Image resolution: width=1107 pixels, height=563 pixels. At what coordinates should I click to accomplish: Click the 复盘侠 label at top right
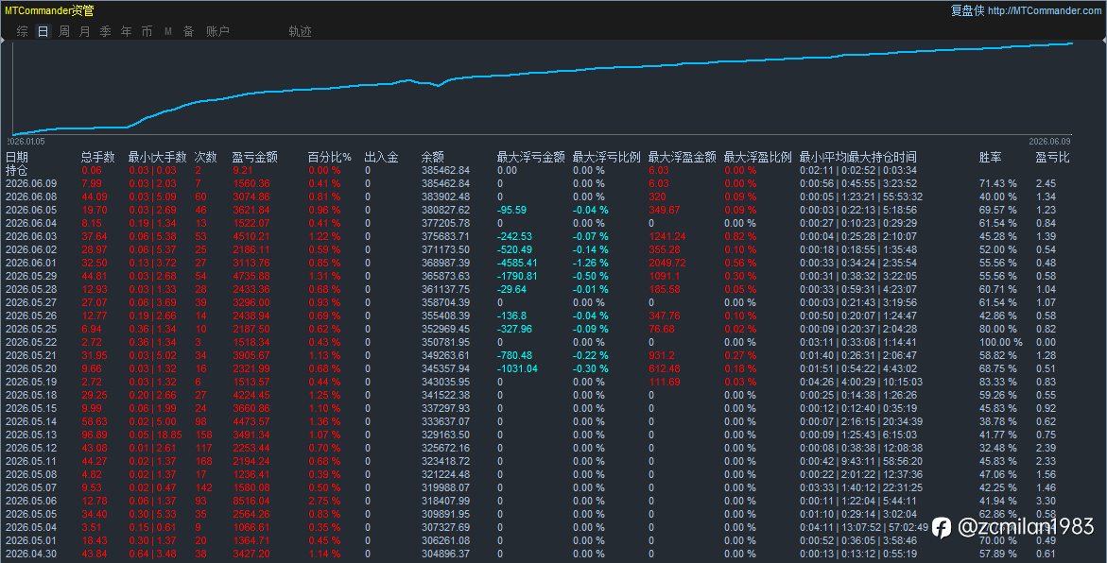pos(967,10)
